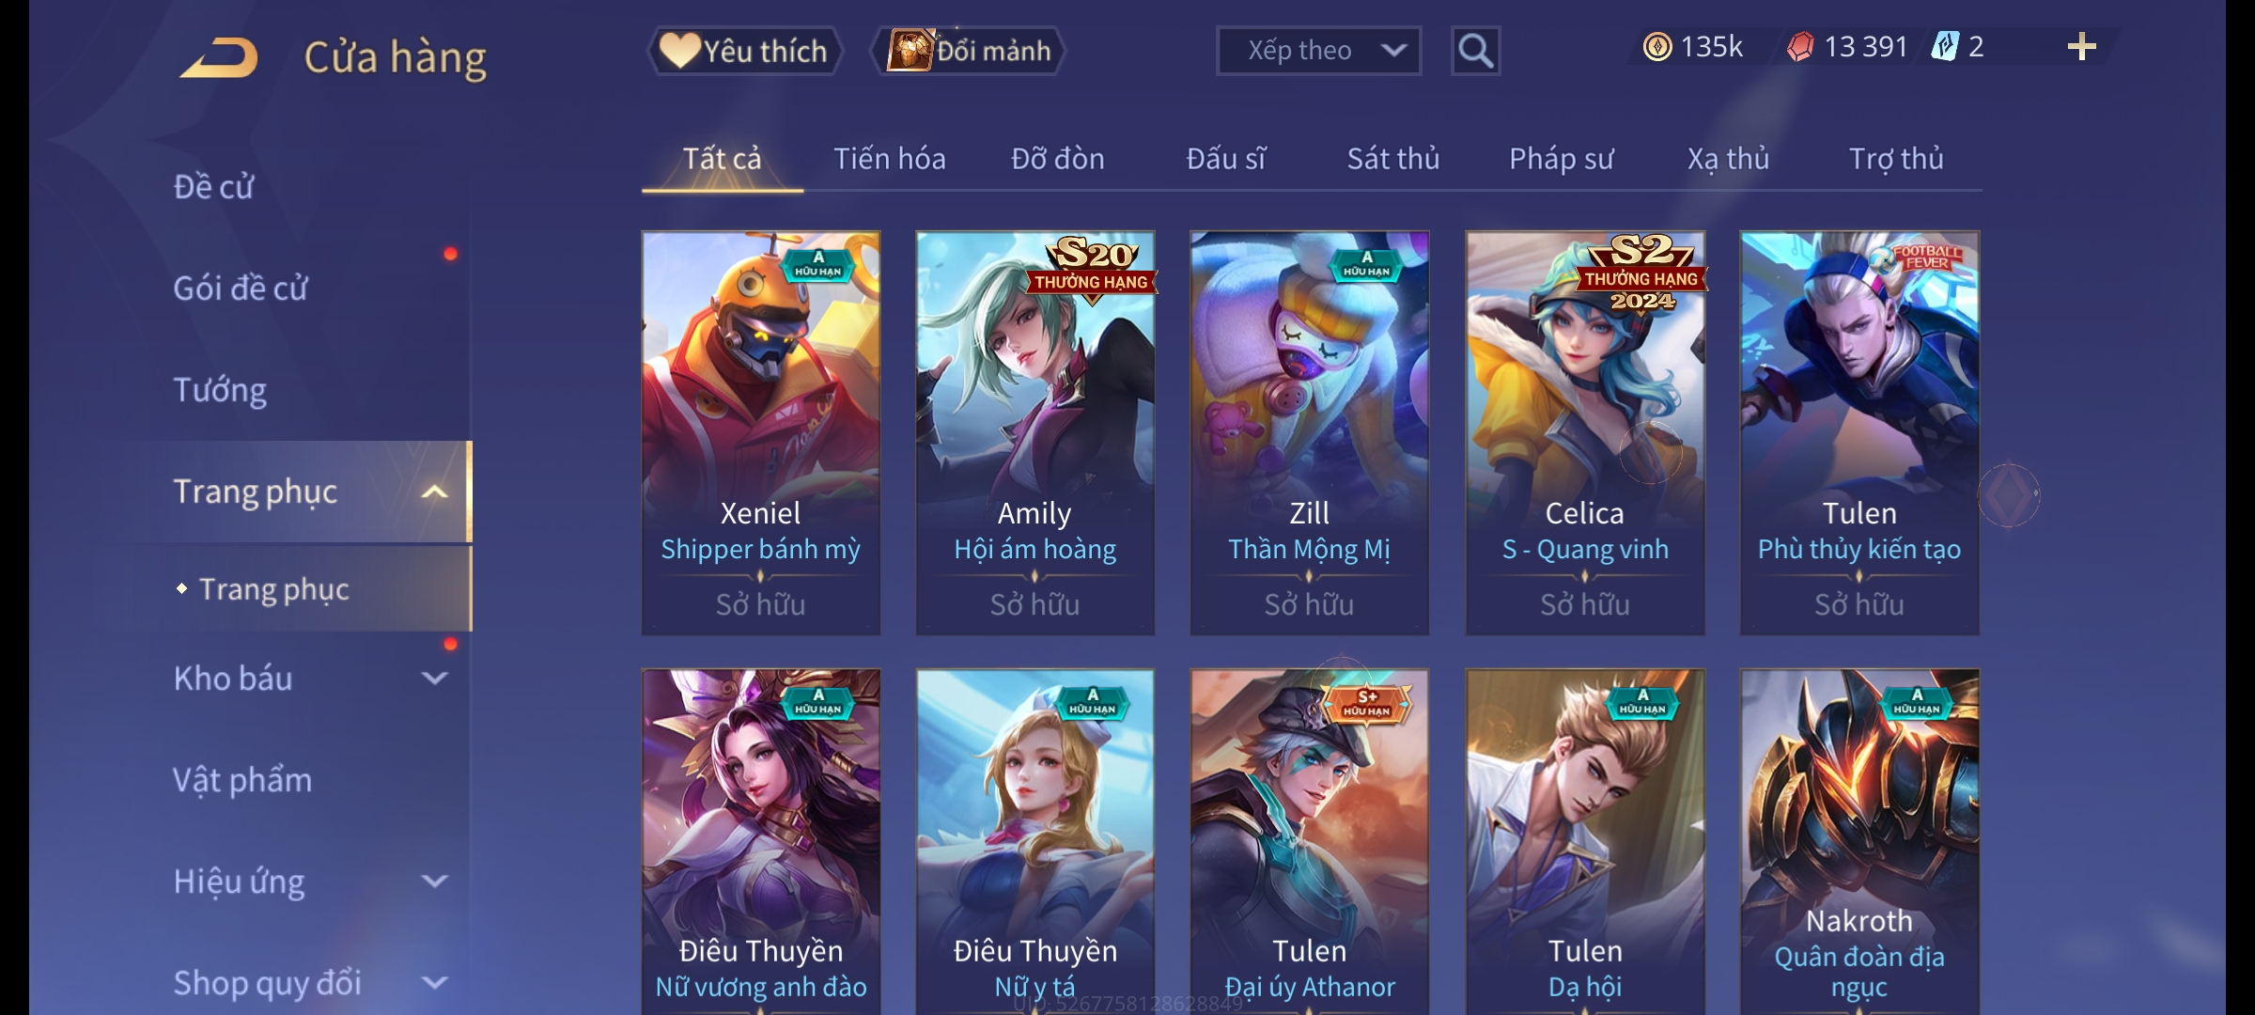Image resolution: width=2255 pixels, height=1015 pixels.
Task: Tap the blue ticket voucher icon
Action: (x=1944, y=47)
